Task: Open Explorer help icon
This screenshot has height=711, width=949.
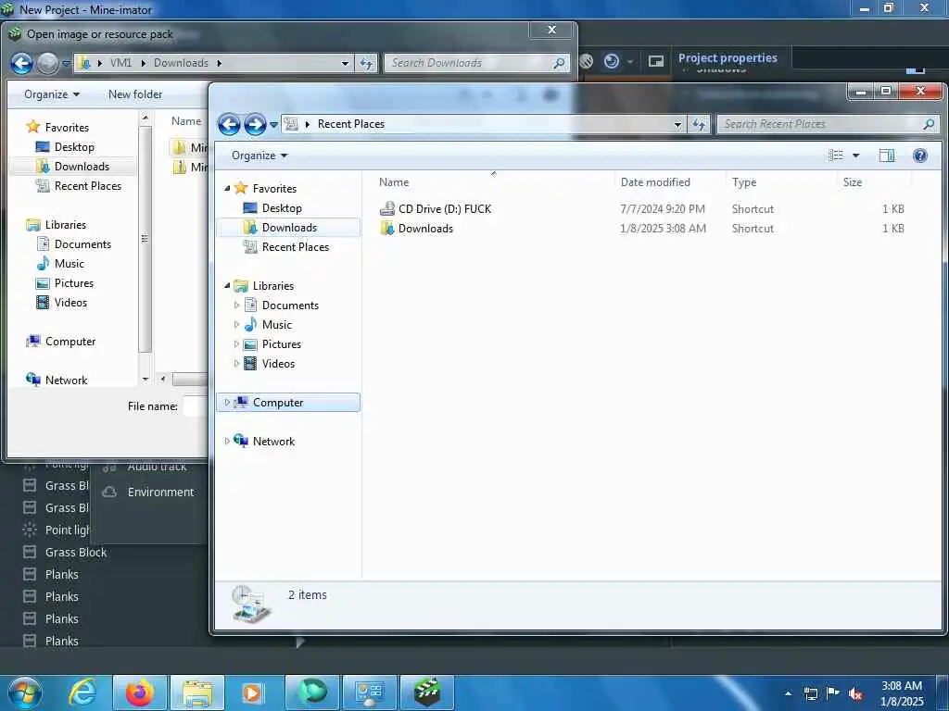Action: click(x=920, y=156)
